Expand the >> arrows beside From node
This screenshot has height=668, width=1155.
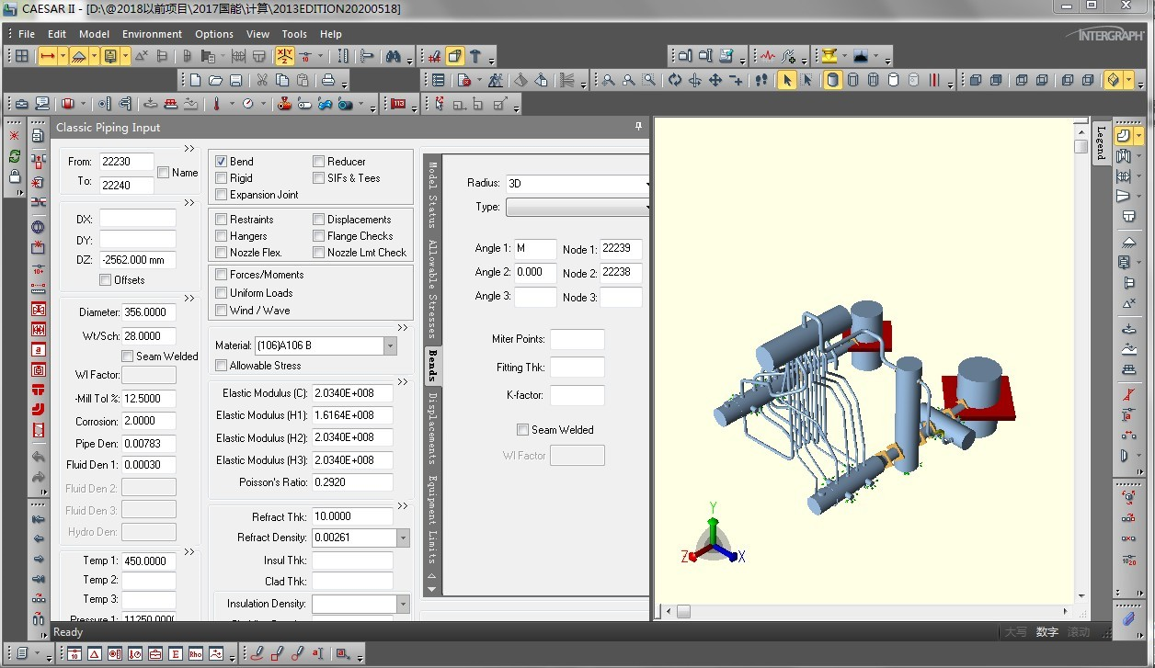[x=189, y=148]
